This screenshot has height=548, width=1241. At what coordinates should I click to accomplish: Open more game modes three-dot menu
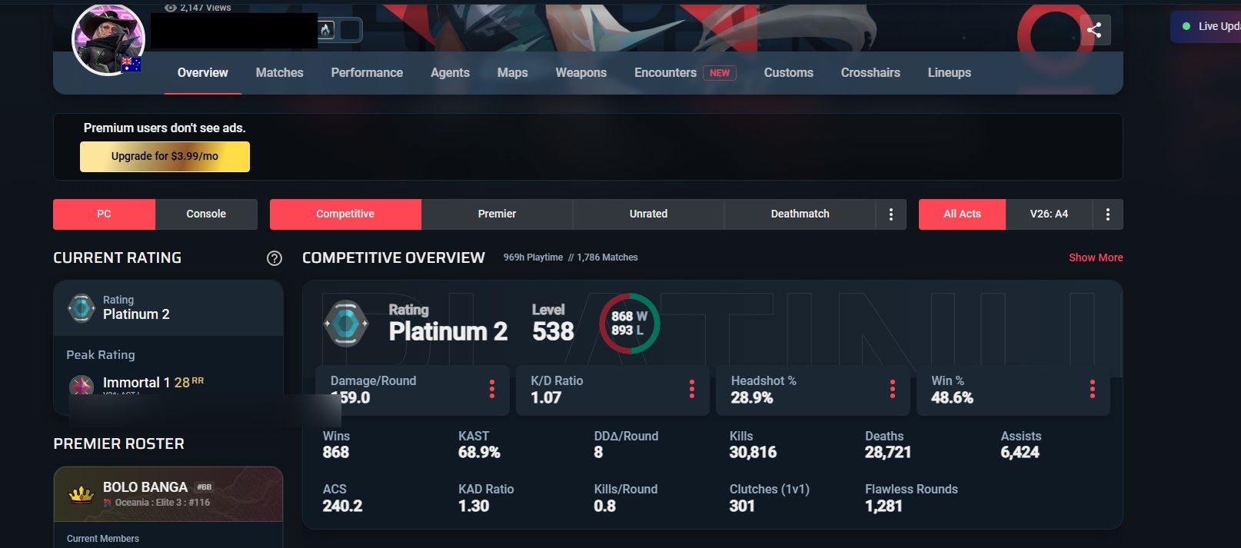click(x=891, y=214)
